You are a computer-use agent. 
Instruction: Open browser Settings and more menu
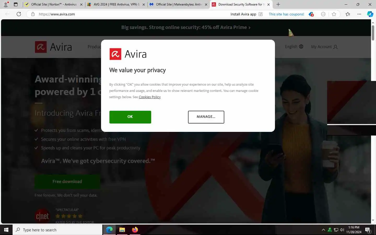coord(359,14)
